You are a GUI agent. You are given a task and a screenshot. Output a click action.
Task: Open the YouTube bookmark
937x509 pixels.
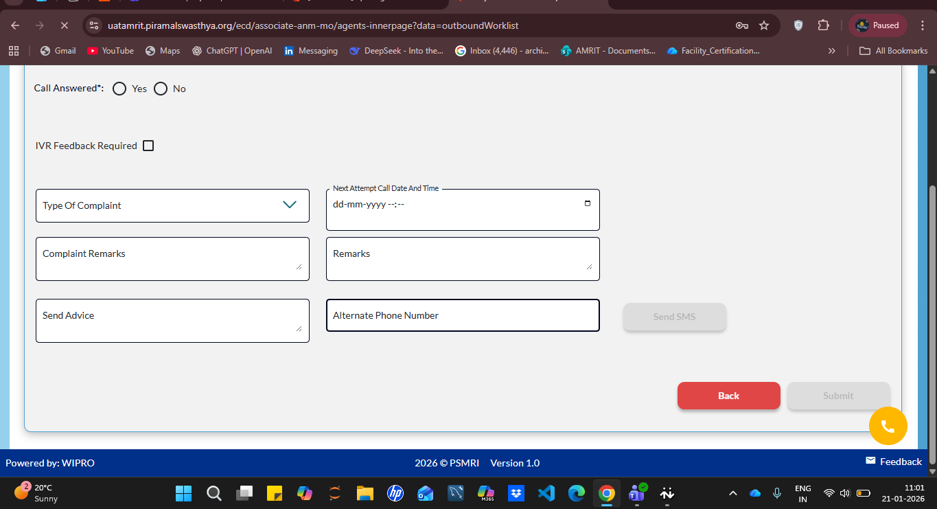pos(111,51)
